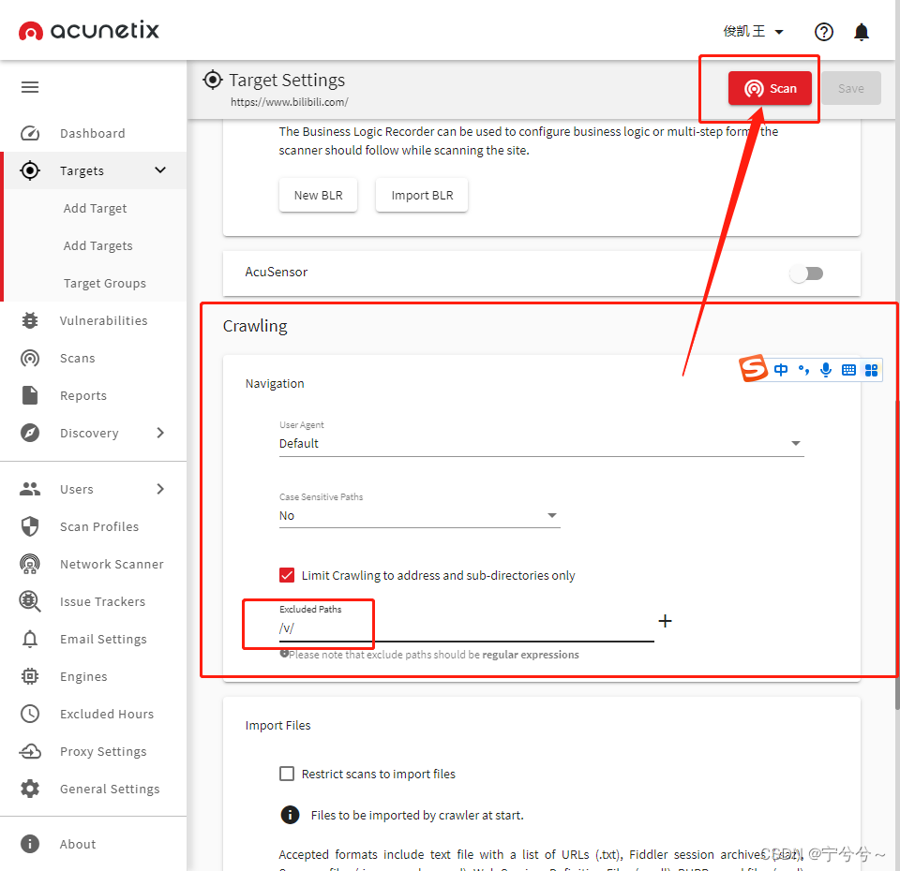This screenshot has height=871, width=900.
Task: Click the Scan Profiles shield icon
Action: [30, 526]
